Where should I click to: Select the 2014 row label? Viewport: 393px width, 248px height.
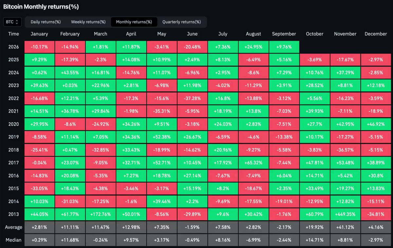[x=14, y=202]
